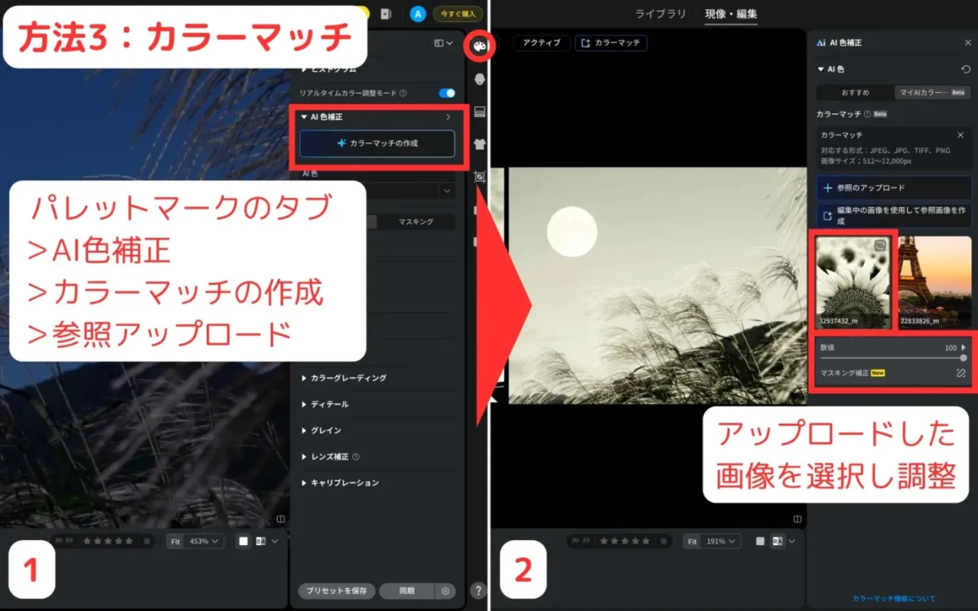Image resolution: width=978 pixels, height=611 pixels.
Task: Open the AI色 preset dropdown
Action: (x=446, y=191)
